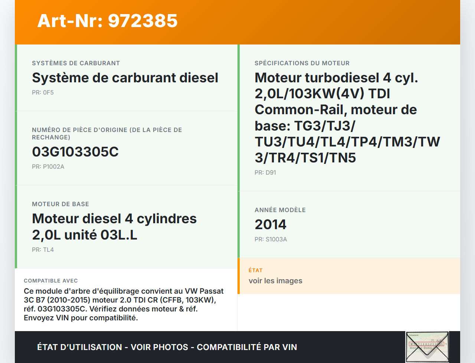The image size is (475, 363).
Task: Click the ANNÉE MODÈLE label
Action: [280, 210]
